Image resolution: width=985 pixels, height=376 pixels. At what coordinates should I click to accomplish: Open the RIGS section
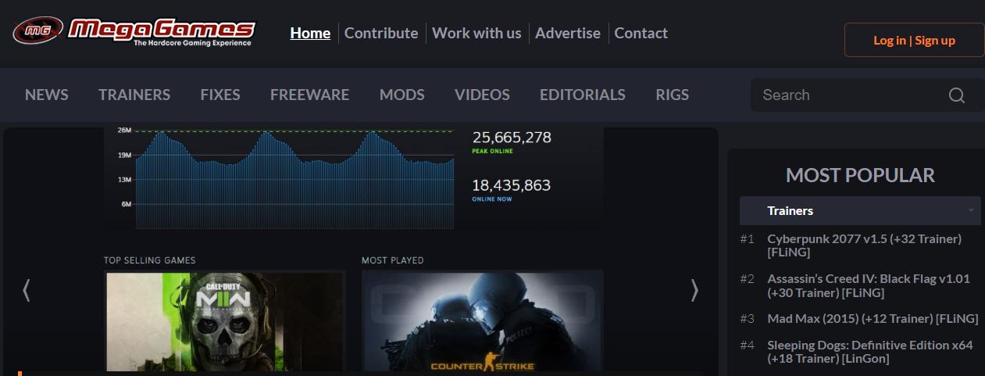673,95
